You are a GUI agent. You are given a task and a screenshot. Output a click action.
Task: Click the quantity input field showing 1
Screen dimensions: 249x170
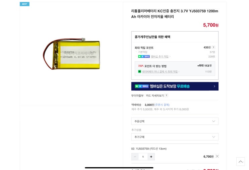(x=143, y=157)
